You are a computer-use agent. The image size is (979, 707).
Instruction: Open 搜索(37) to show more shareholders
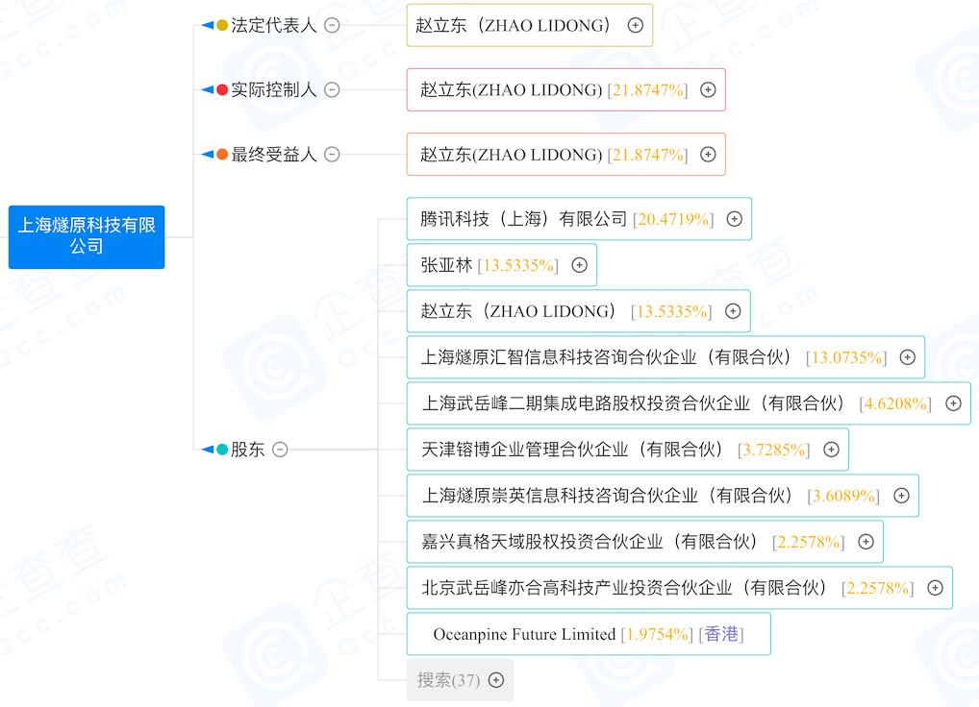[x=460, y=680]
